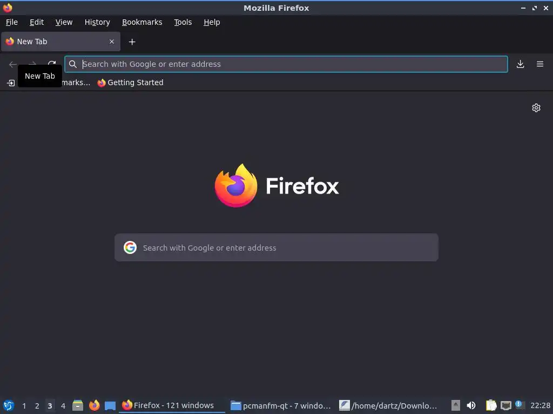Open the Downloads panel
The width and height of the screenshot is (553, 414).
point(520,64)
